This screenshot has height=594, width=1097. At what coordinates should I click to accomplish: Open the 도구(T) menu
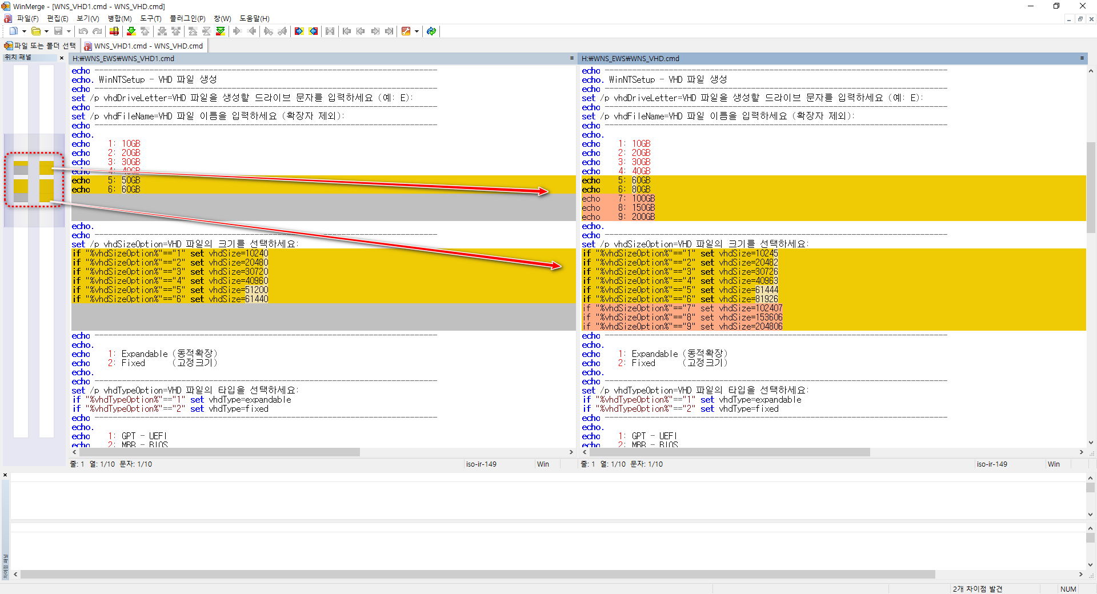click(x=151, y=19)
